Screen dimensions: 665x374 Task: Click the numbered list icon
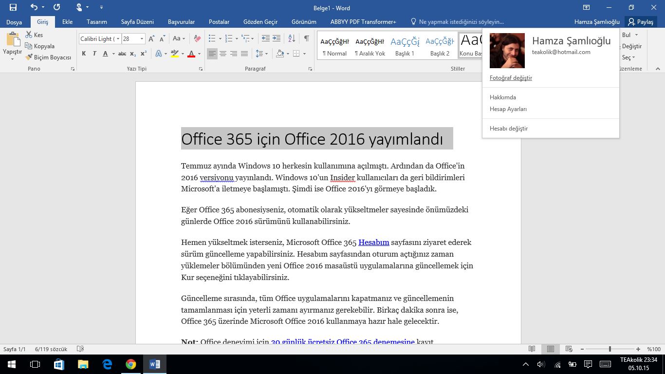228,38
